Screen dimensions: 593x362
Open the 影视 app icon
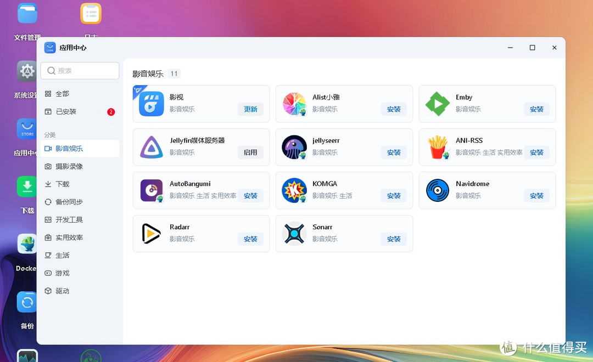click(152, 104)
